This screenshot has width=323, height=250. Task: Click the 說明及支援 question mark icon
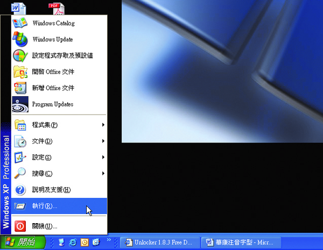[x=20, y=190]
